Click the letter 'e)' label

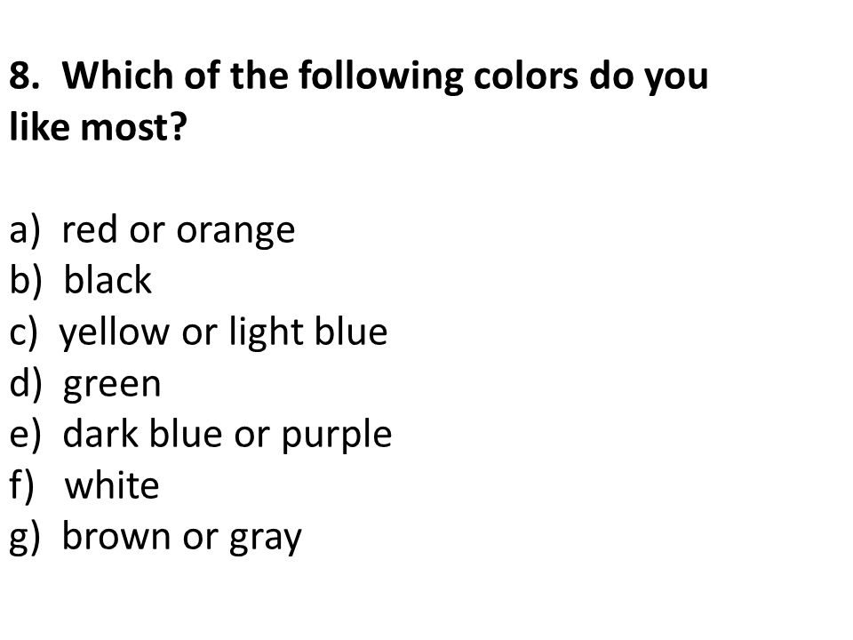point(25,436)
